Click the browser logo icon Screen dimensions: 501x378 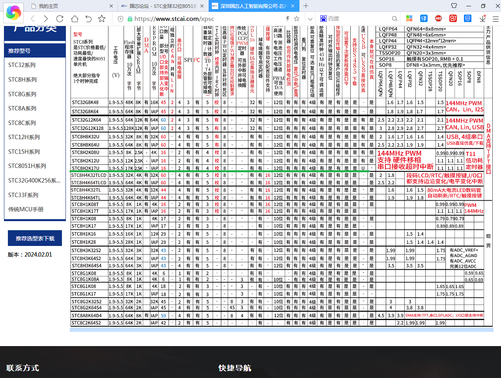(x=13, y=13)
